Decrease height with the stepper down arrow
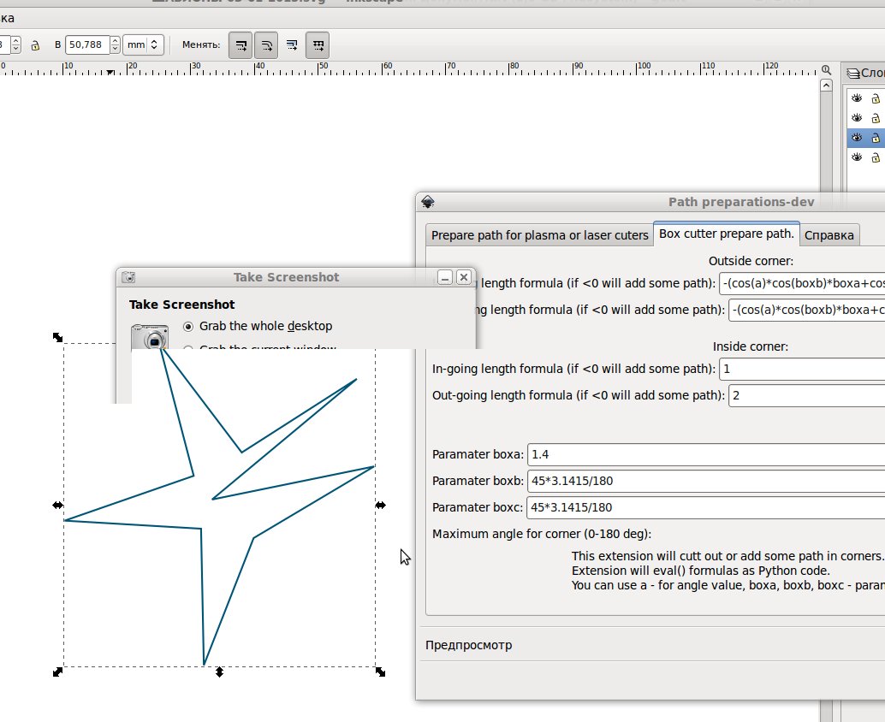 click(116, 50)
